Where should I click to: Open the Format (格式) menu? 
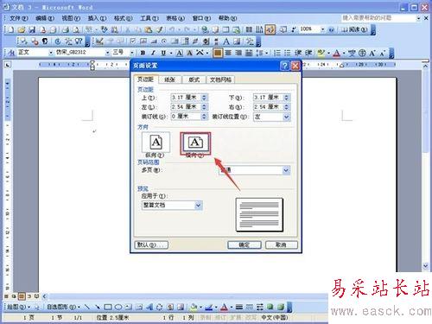pos(123,18)
